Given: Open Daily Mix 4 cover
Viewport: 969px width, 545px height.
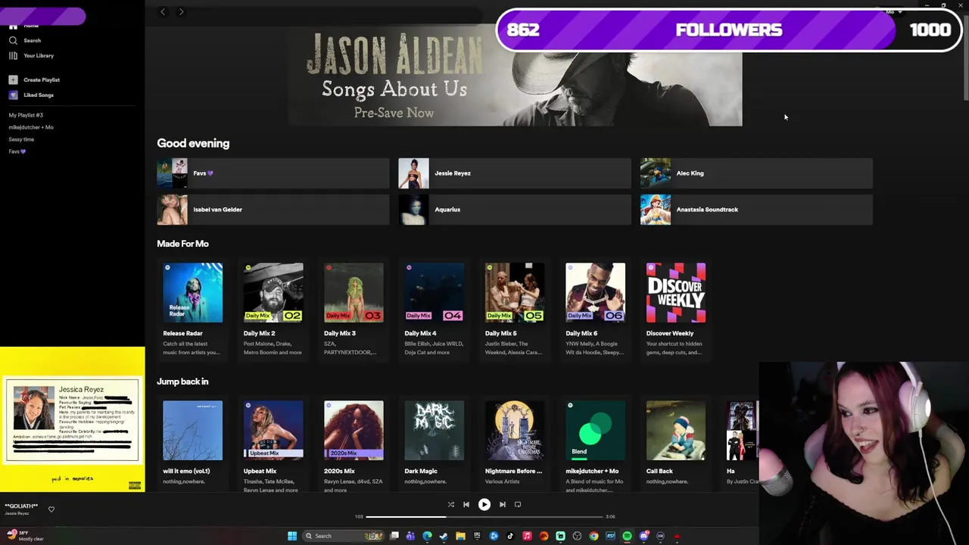Looking at the screenshot, I should pos(435,293).
